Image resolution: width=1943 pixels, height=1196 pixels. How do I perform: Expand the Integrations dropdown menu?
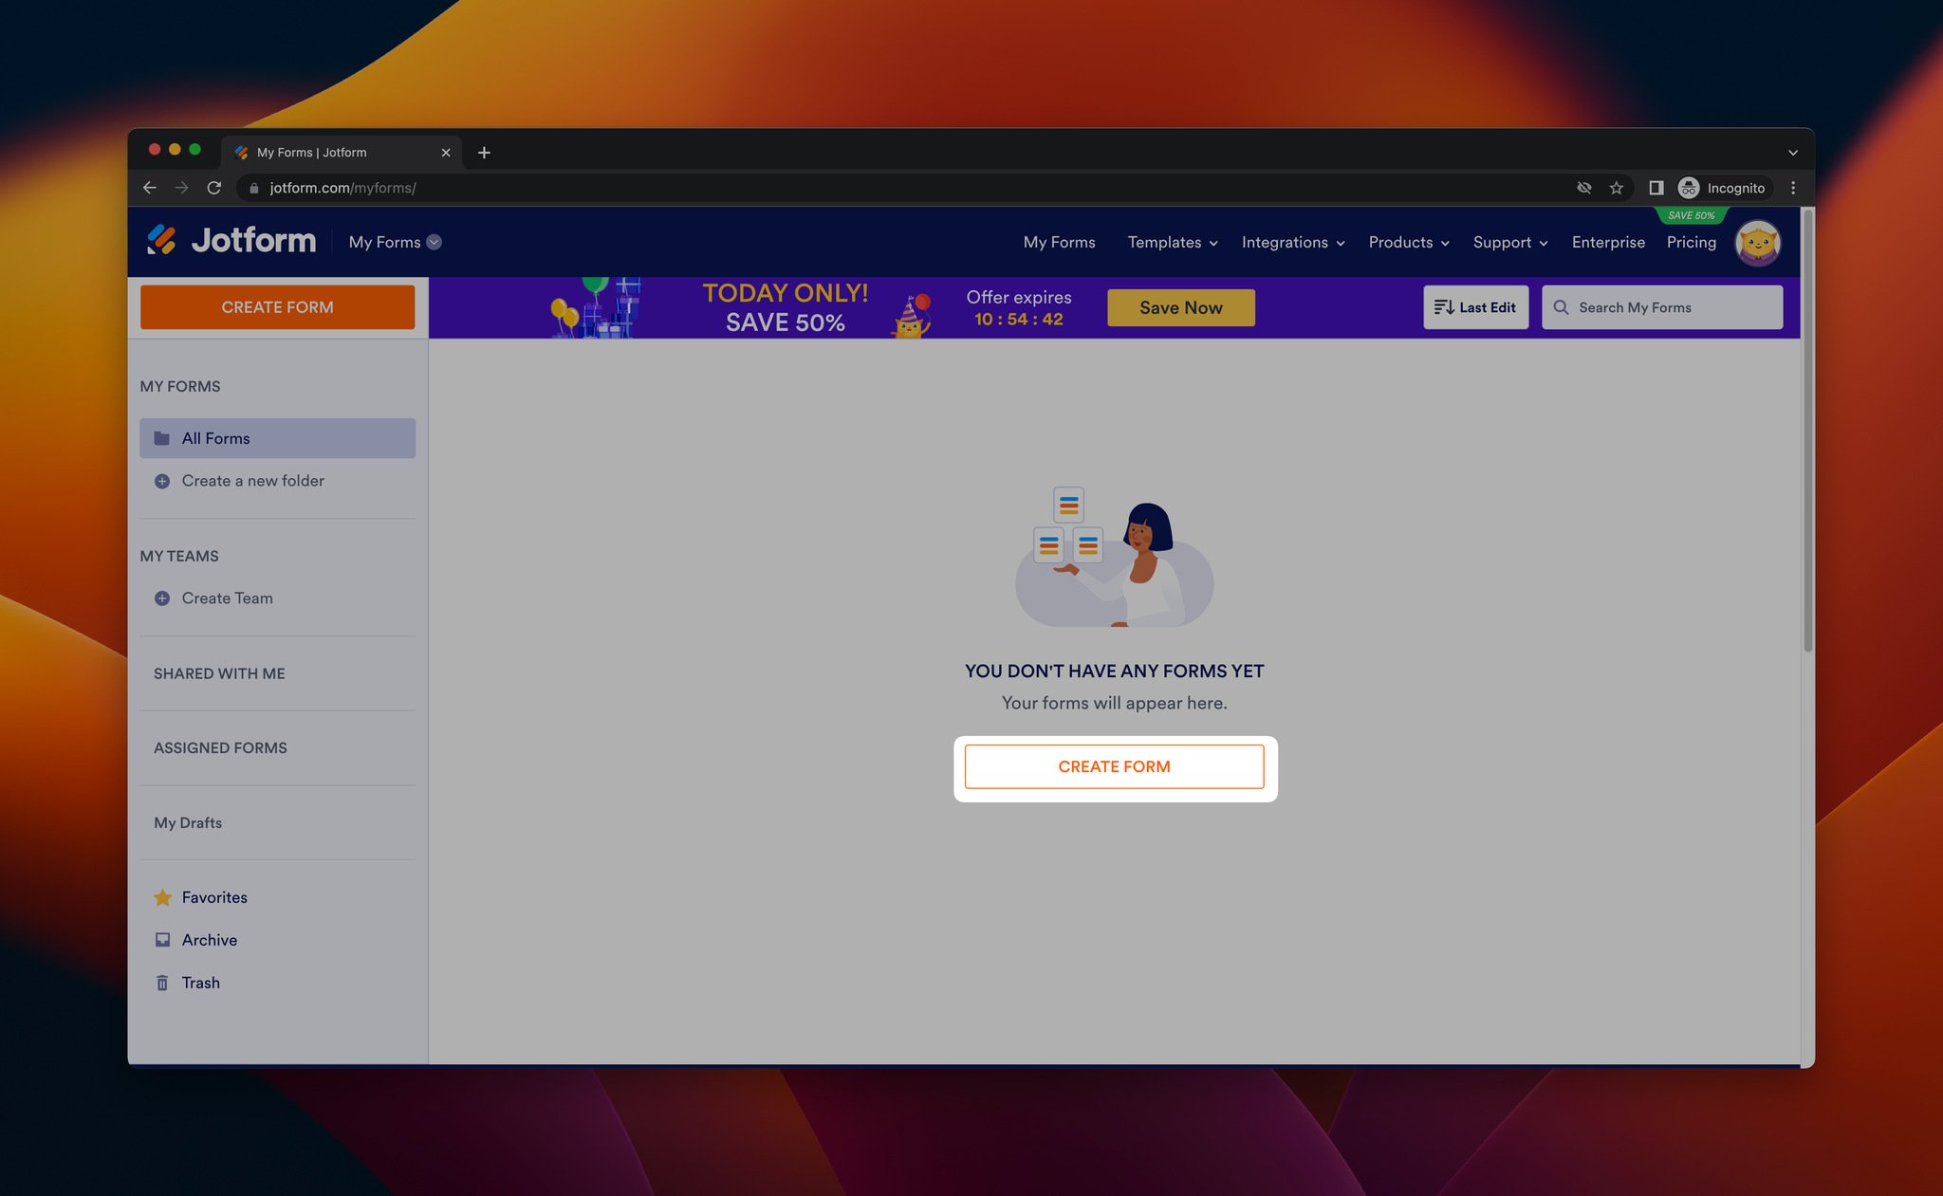tap(1289, 242)
